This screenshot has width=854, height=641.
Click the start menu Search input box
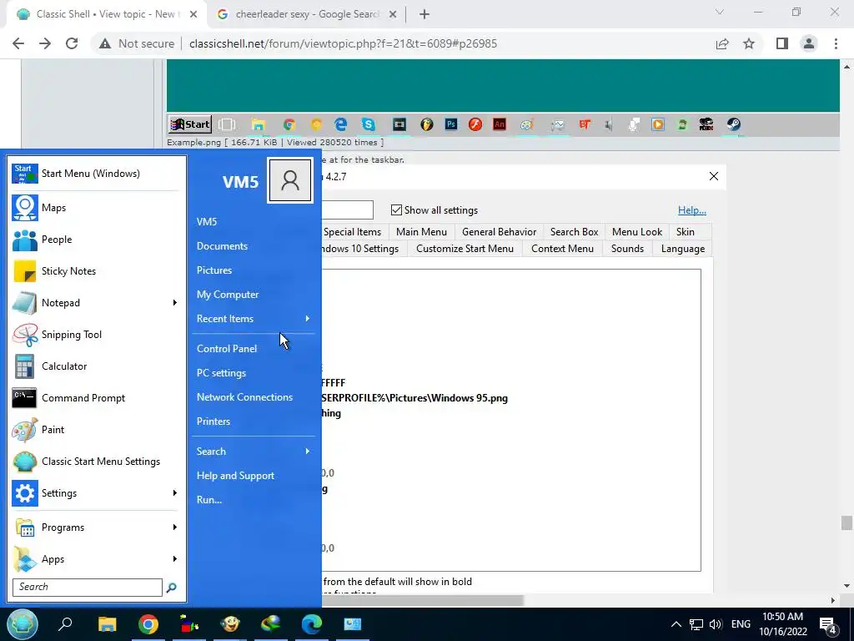(87, 587)
